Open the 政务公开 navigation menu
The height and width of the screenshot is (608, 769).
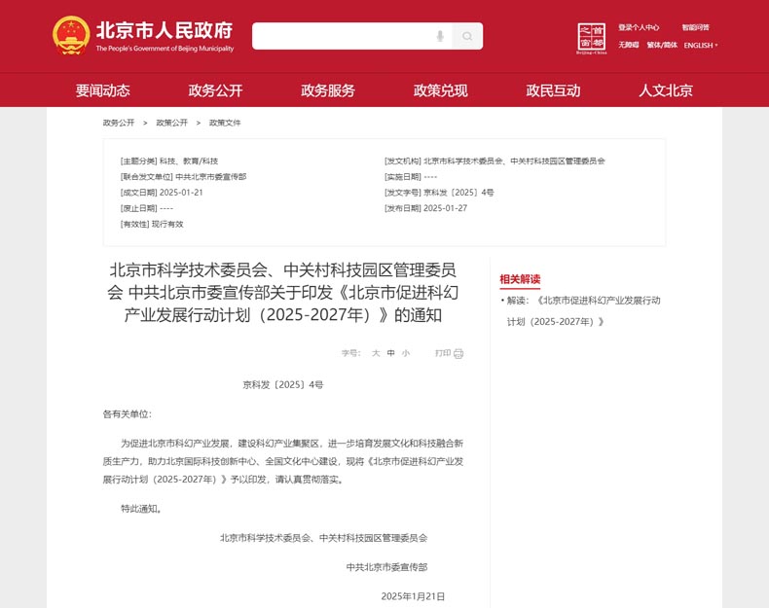[215, 90]
